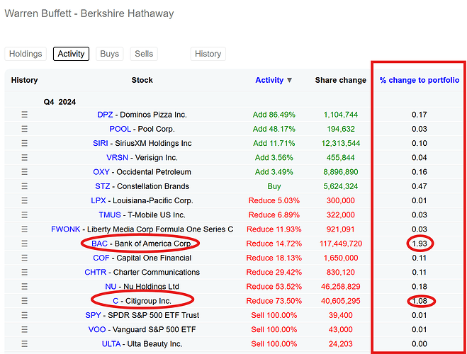The width and height of the screenshot is (467, 354).
Task: Open history icon for FWONK row
Action: tap(24, 229)
